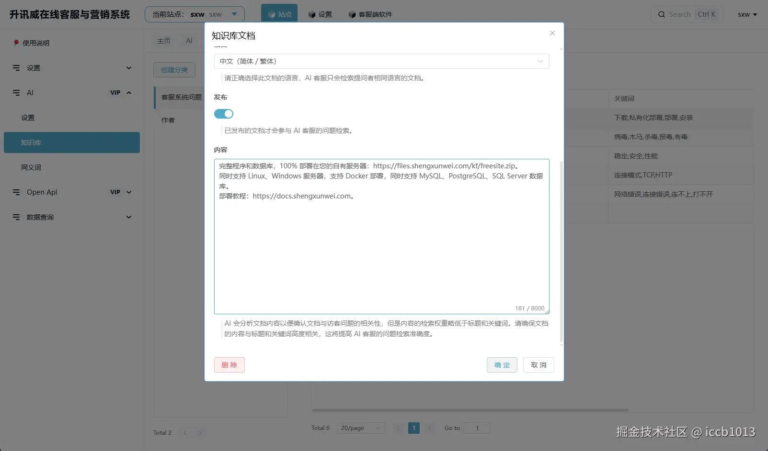768x451 pixels.
Task: Click the search magnifier icon
Action: click(x=662, y=14)
